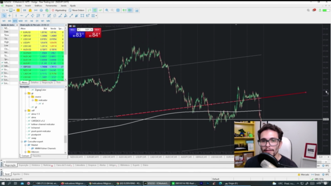Screen dimensions: 331x186
Task: Click the cloud VPS toolbar icon
Action: pos(41,10)
